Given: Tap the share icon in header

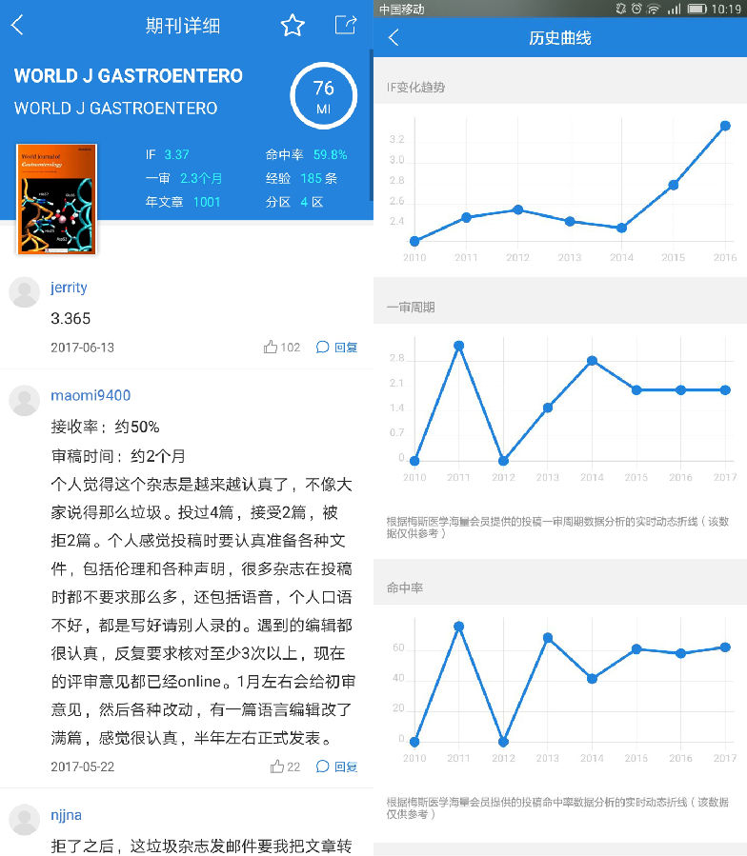Looking at the screenshot, I should point(345,26).
